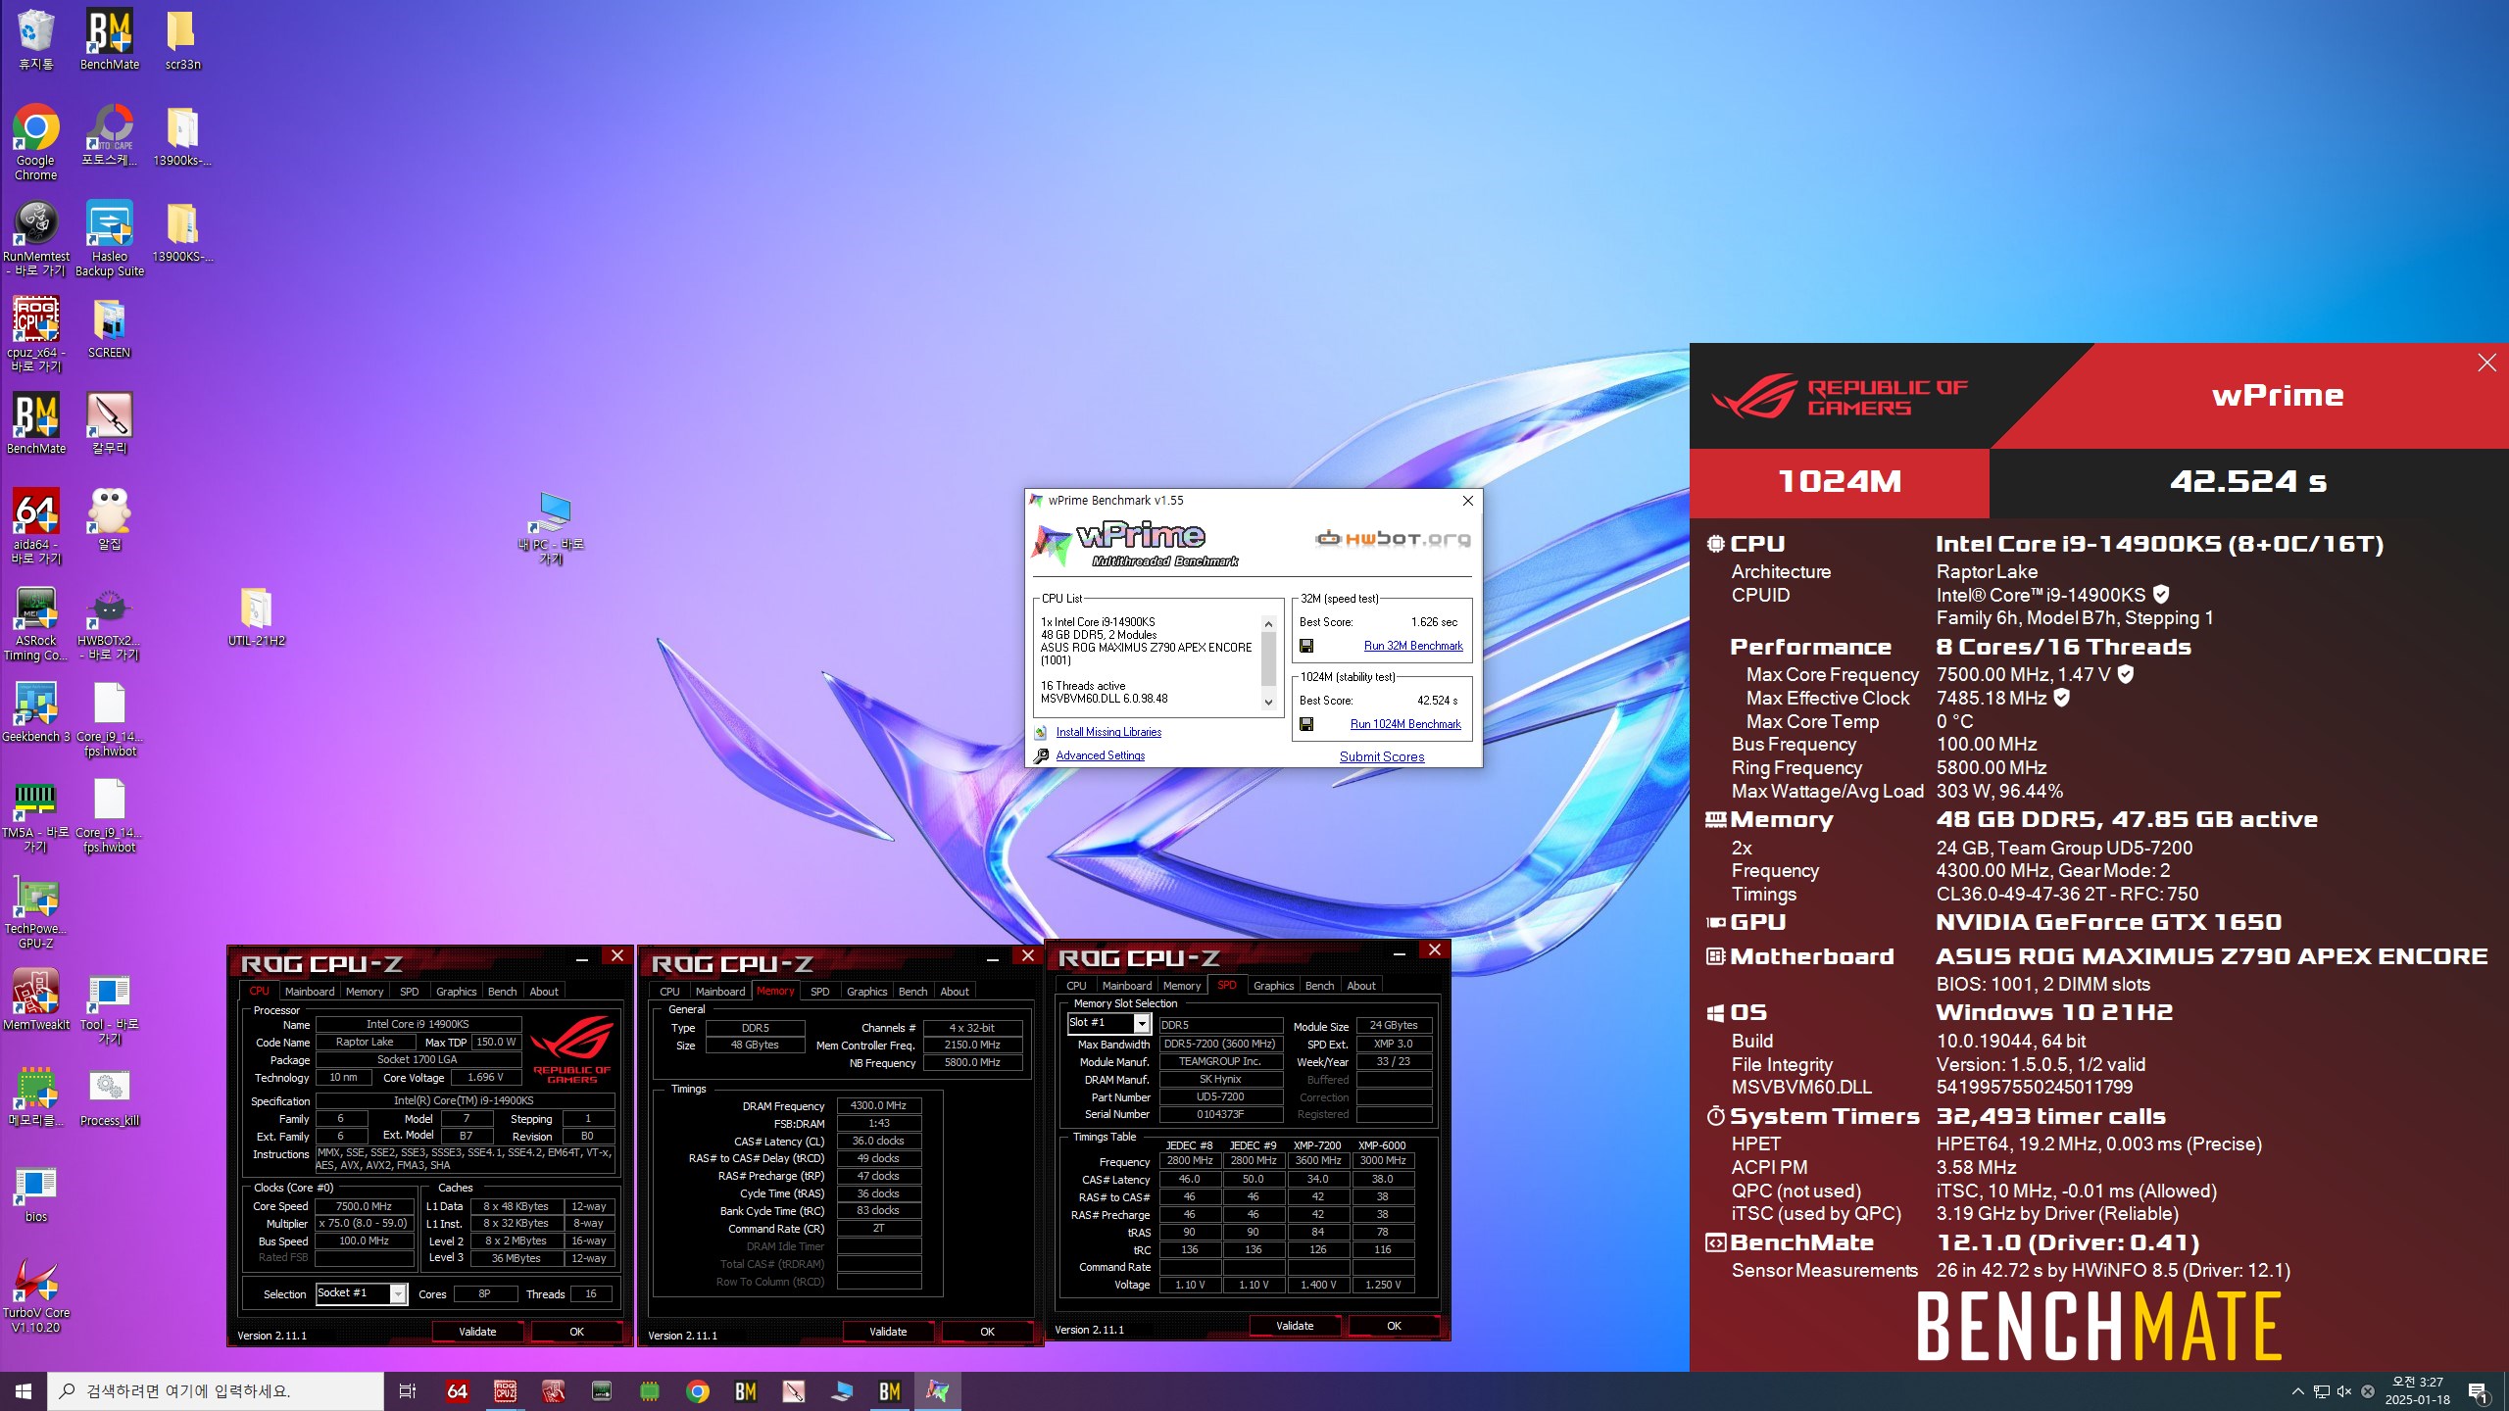Click the taskbar clock showing 3:27
This screenshot has height=1411, width=2509.
click(2417, 1391)
